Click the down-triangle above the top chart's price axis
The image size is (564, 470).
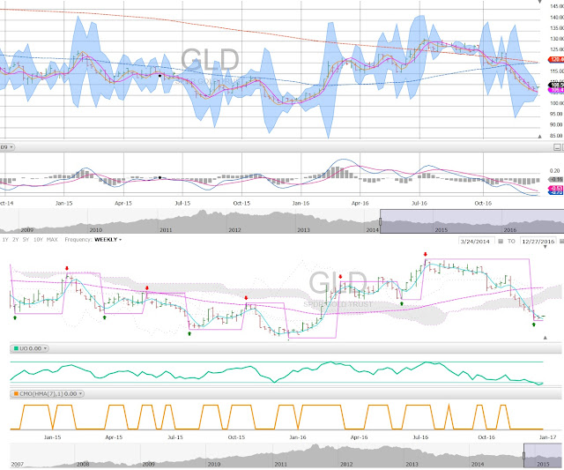(539, 2)
